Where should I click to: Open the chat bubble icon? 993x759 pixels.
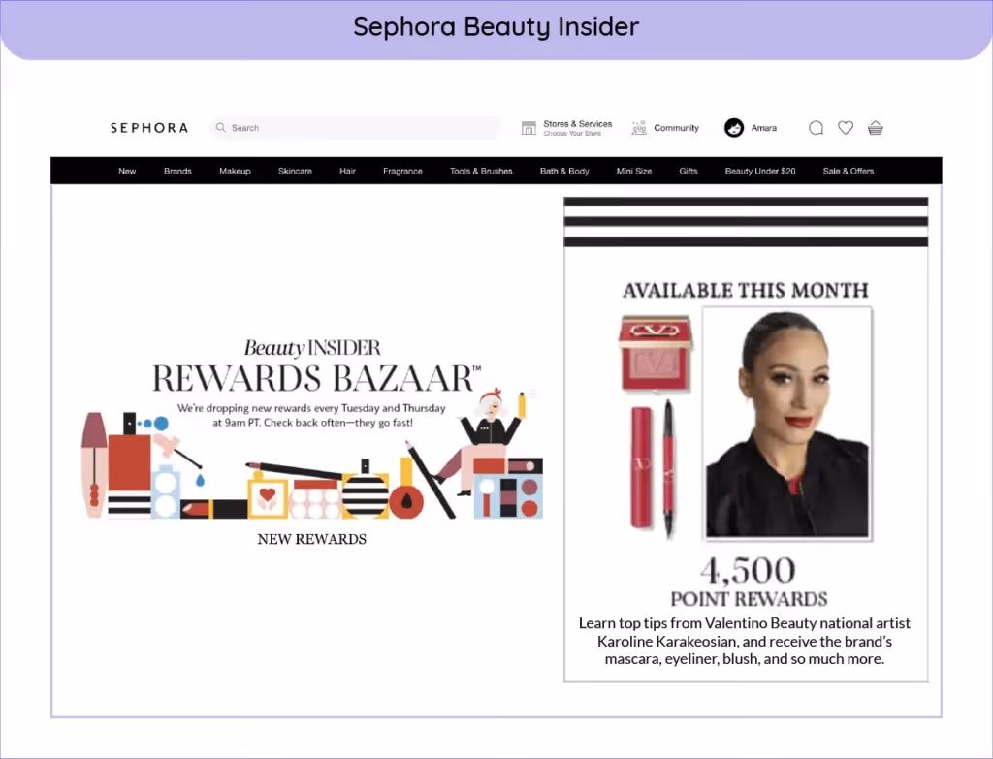(x=816, y=128)
